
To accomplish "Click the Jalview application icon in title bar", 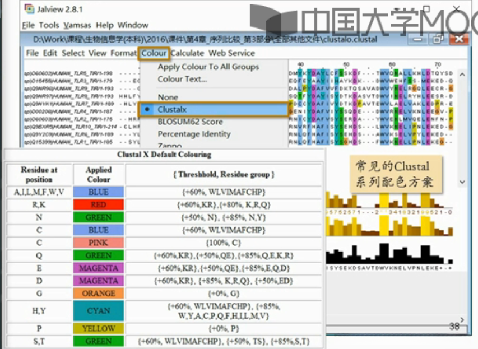I will [29, 9].
